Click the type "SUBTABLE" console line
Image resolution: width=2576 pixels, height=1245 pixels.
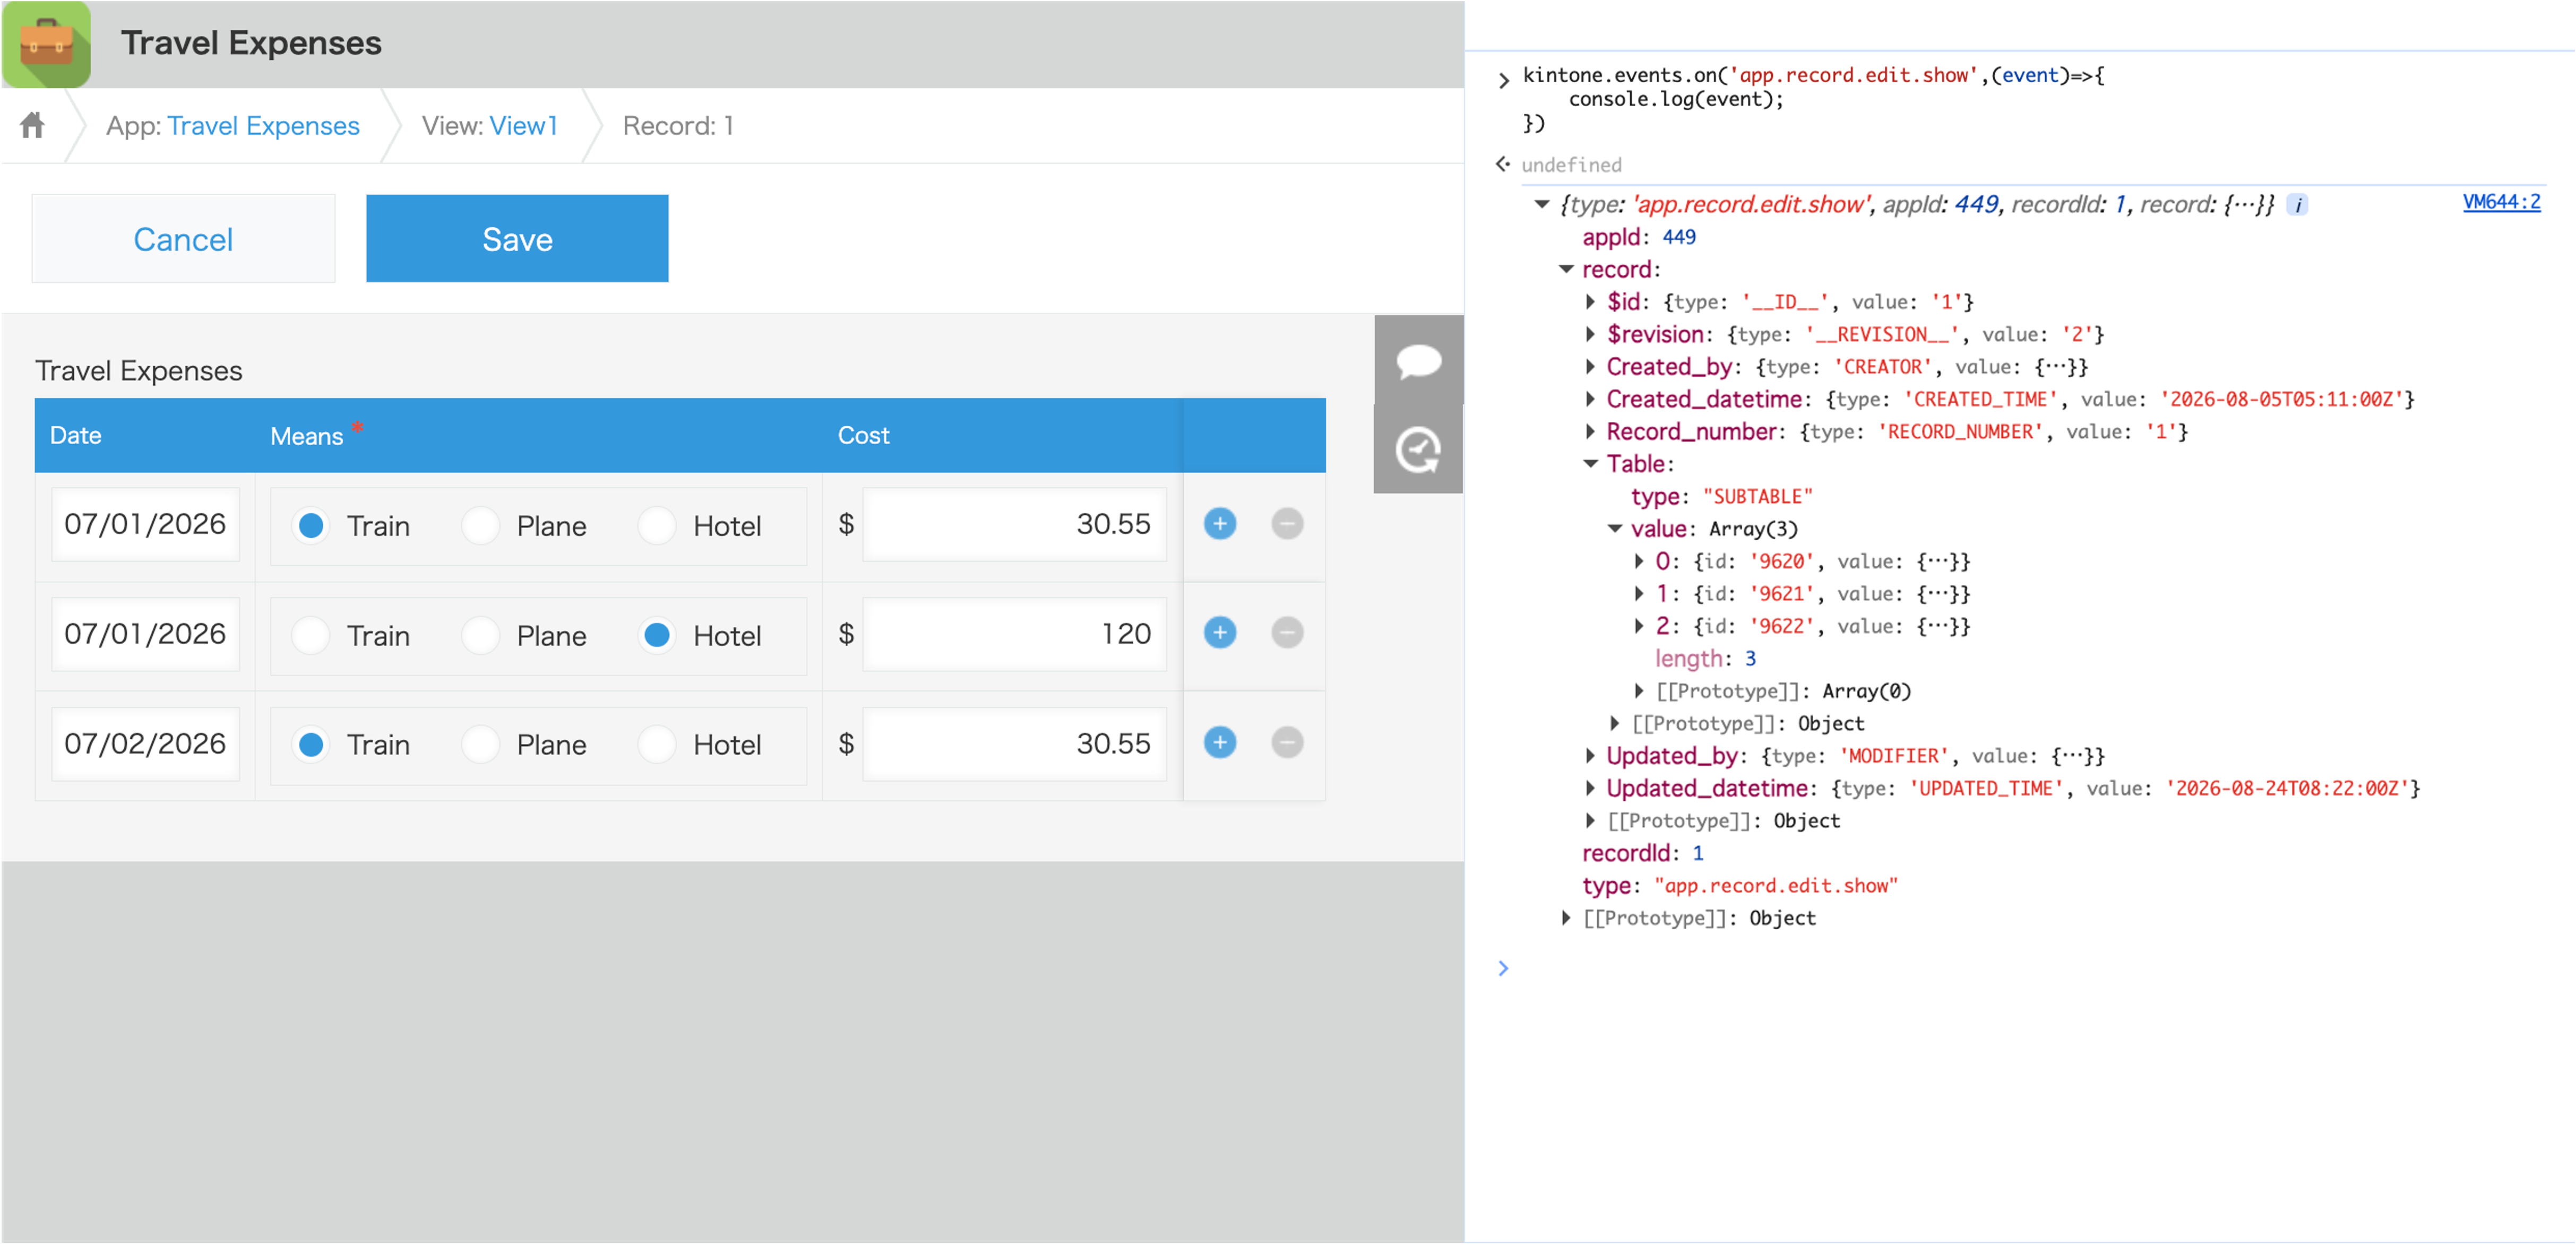(x=1721, y=497)
